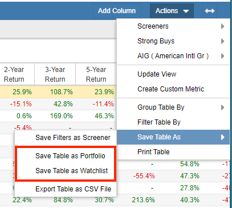Click the Add Column button
The image size is (232, 208).
(117, 11)
